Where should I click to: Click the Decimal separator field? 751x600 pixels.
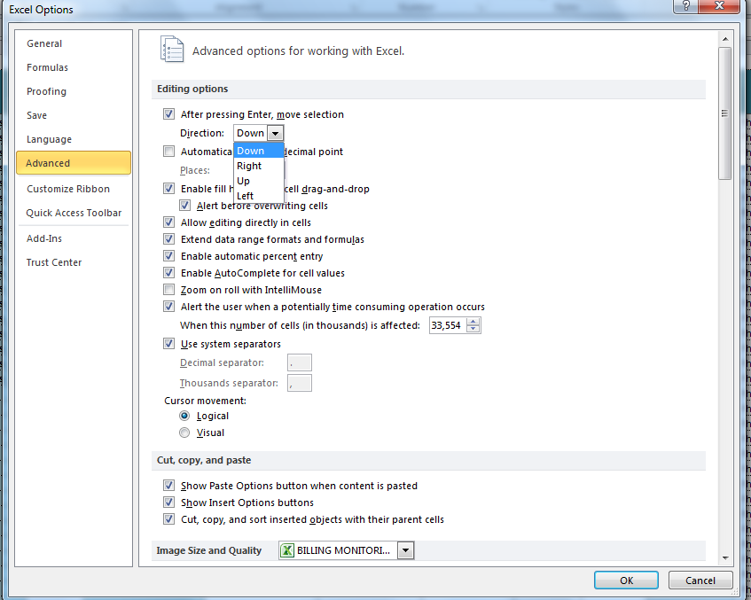[300, 362]
